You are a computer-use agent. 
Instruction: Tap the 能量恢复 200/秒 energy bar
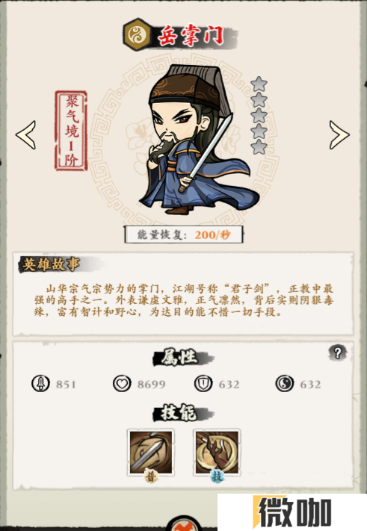pyautogui.click(x=184, y=235)
